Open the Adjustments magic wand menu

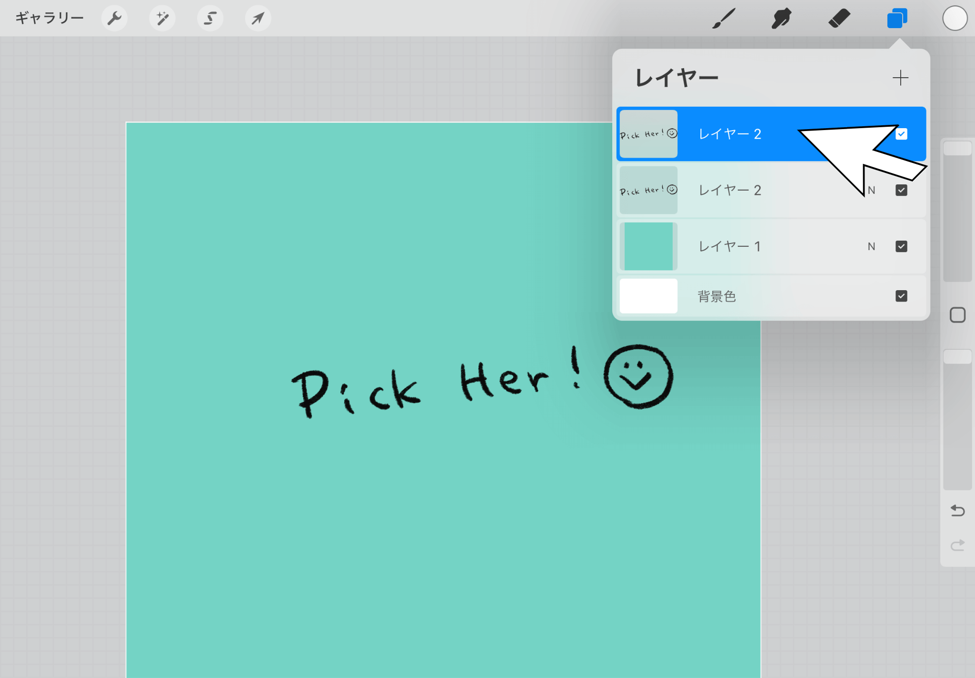[162, 19]
